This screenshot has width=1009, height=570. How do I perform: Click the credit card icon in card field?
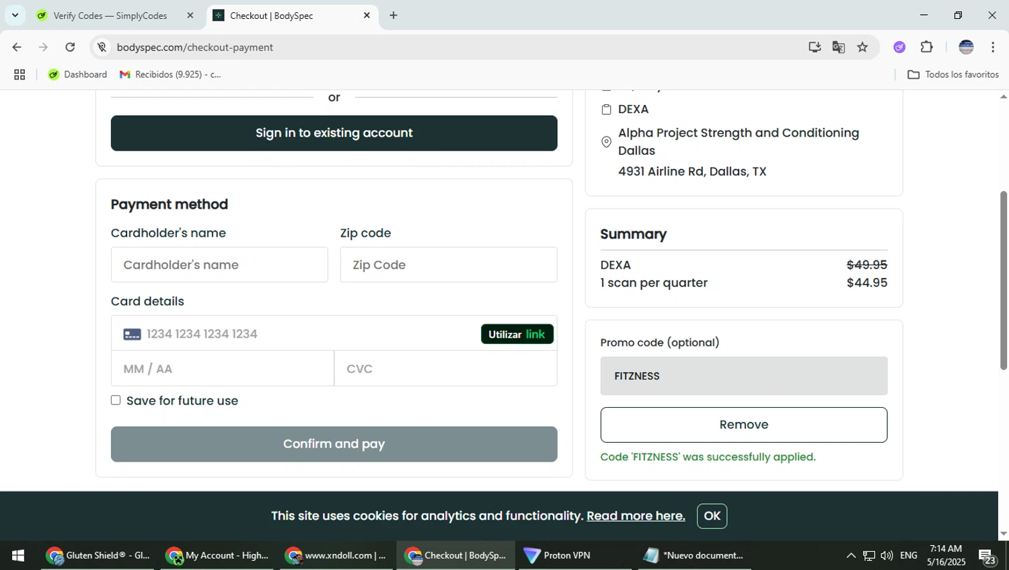pos(132,334)
